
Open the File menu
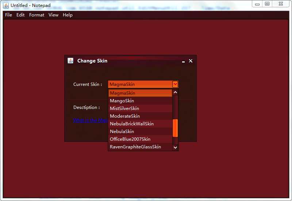8,15
